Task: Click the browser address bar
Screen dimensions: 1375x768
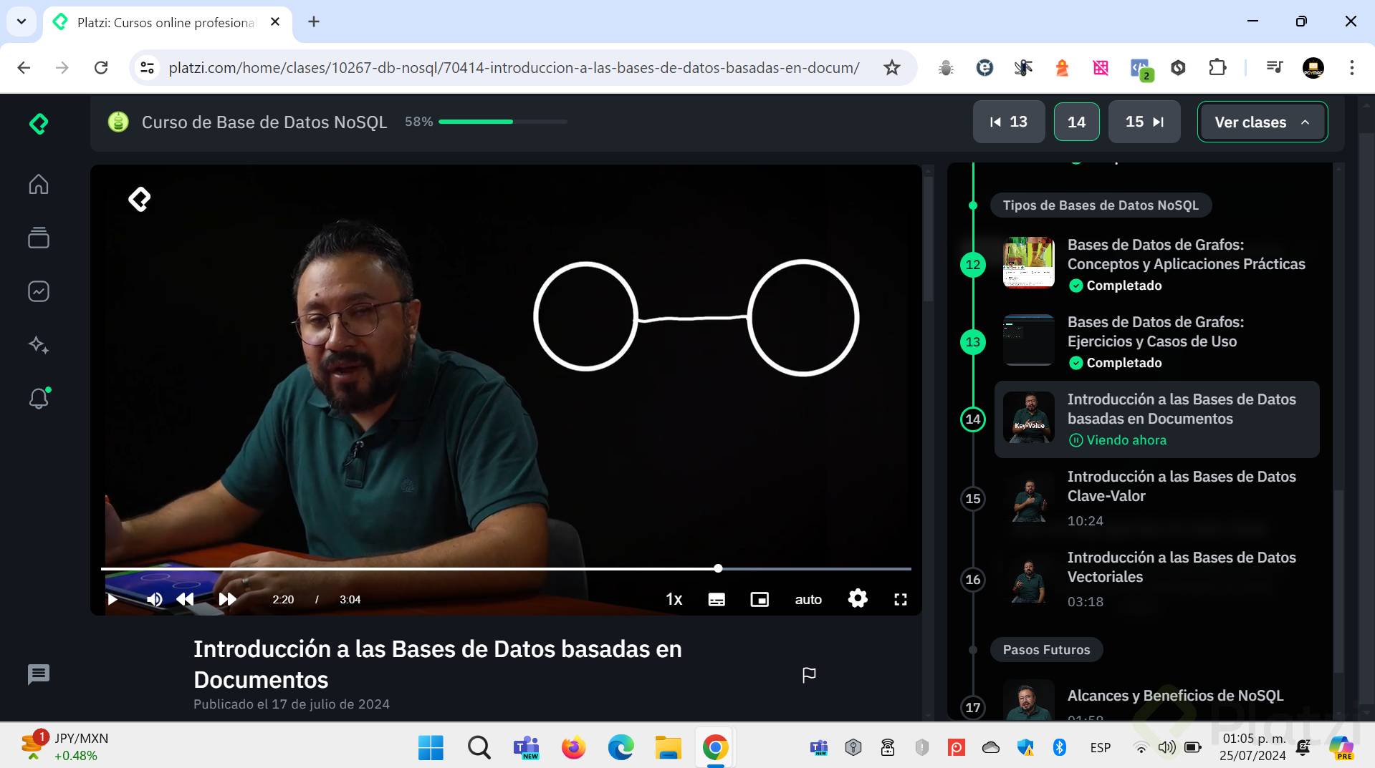Action: tap(514, 68)
